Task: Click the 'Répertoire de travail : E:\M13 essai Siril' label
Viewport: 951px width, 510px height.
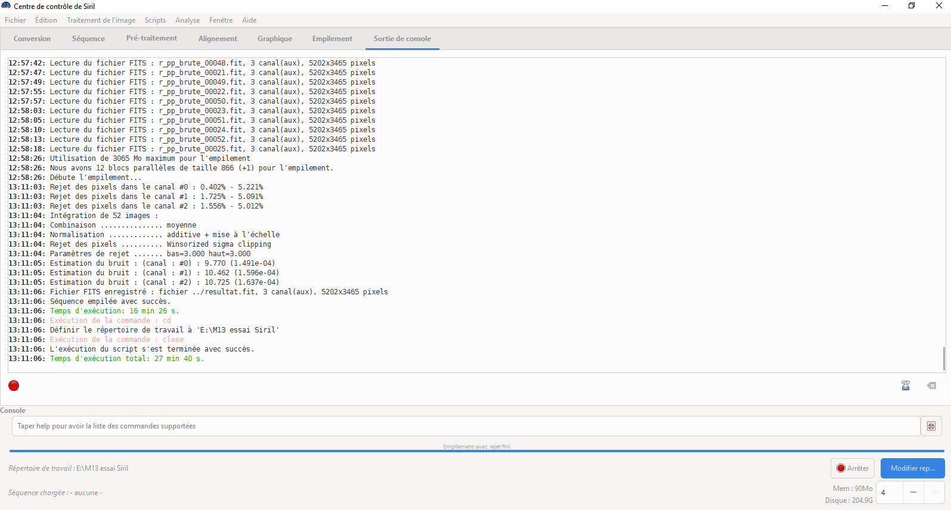Action: (69, 468)
